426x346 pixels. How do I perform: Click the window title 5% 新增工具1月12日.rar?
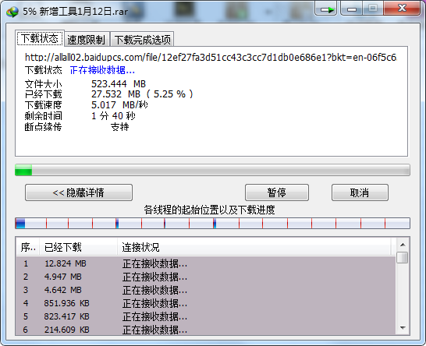click(x=75, y=12)
